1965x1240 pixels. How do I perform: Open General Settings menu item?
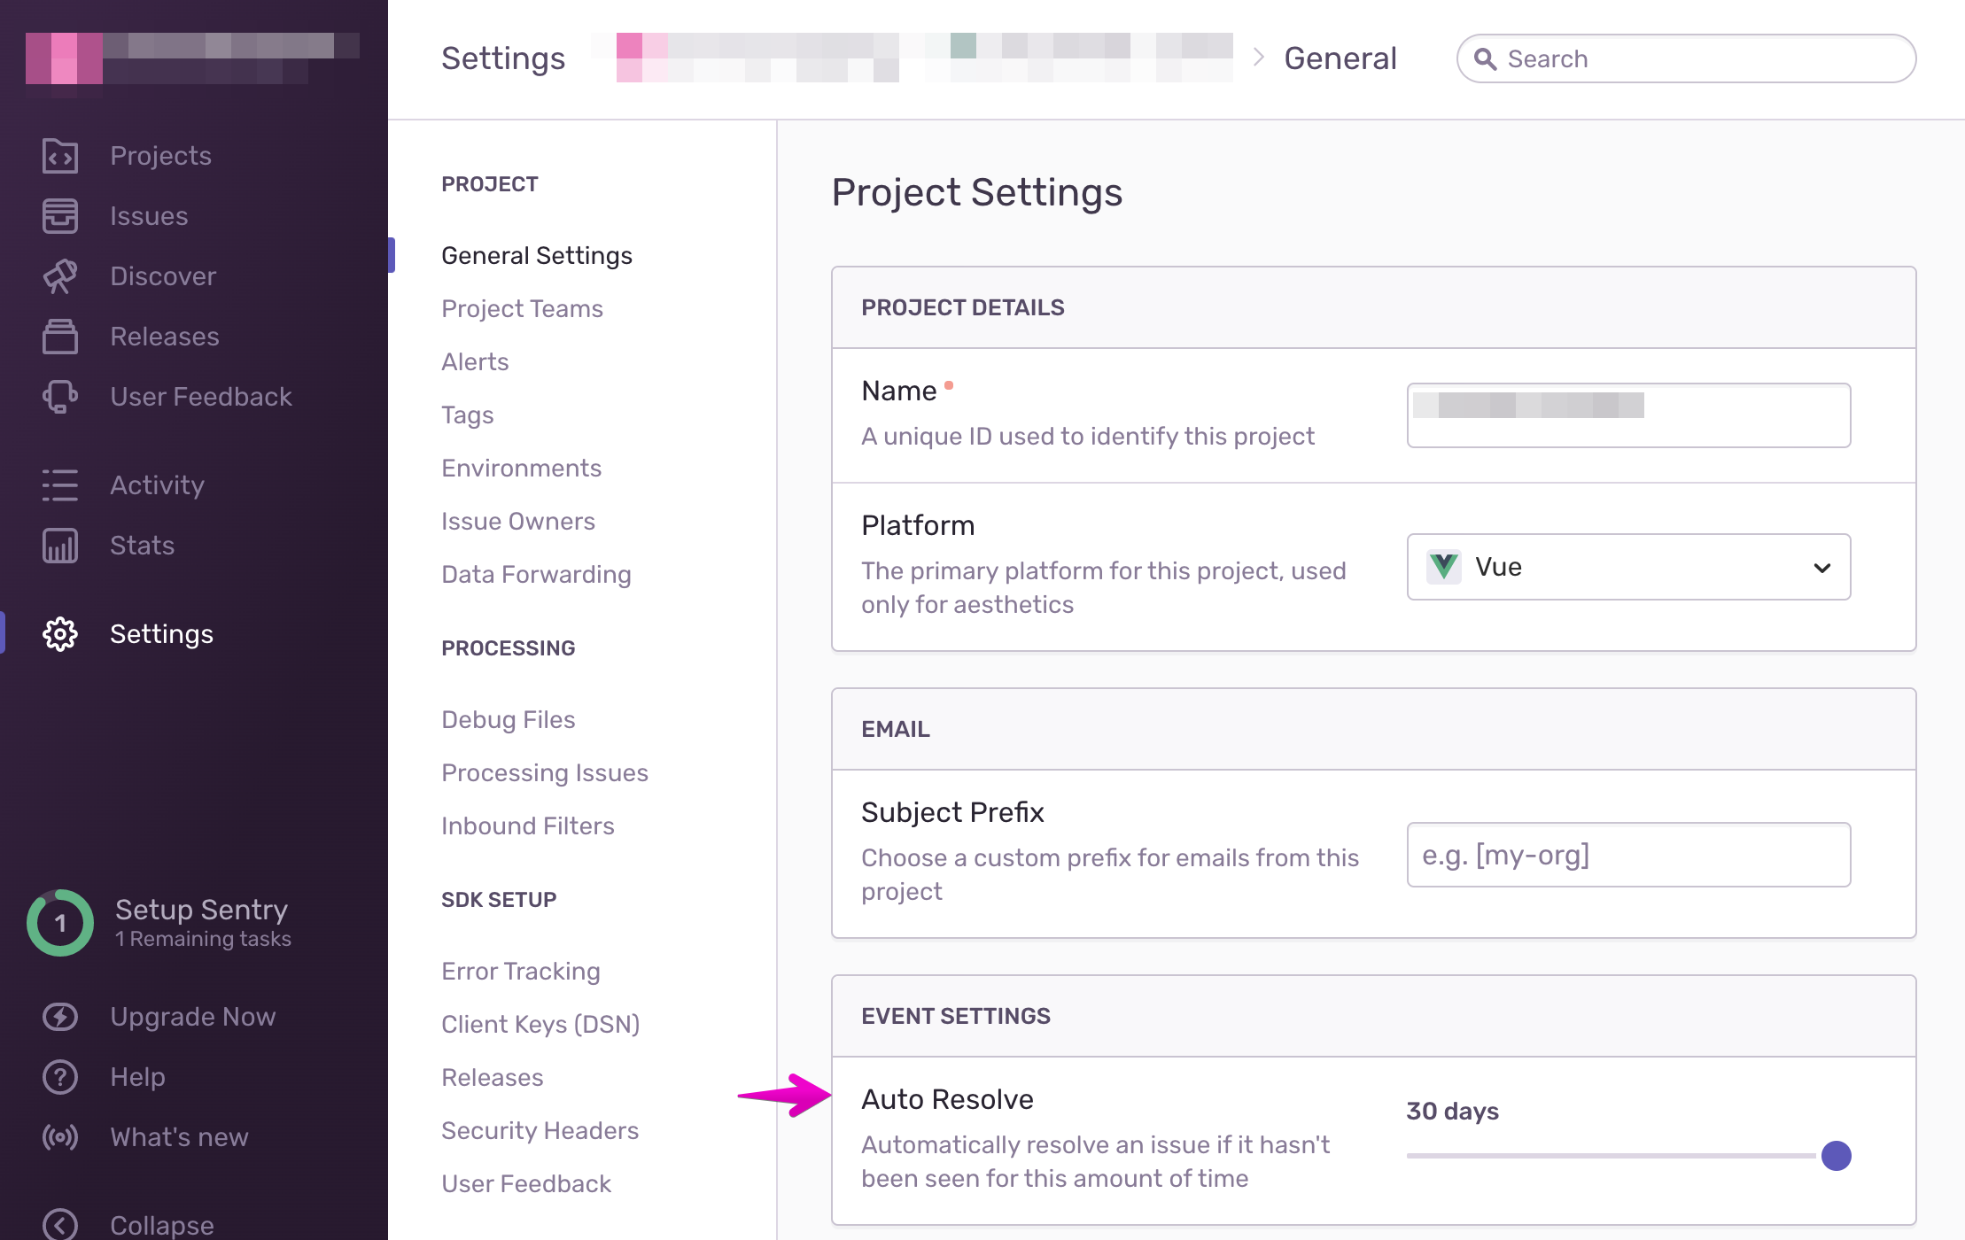538,256
